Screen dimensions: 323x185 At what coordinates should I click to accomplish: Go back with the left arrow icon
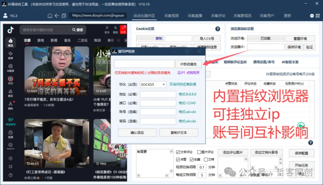coord(57,16)
